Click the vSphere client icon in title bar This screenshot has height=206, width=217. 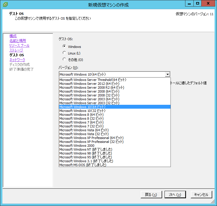pos(5,4)
